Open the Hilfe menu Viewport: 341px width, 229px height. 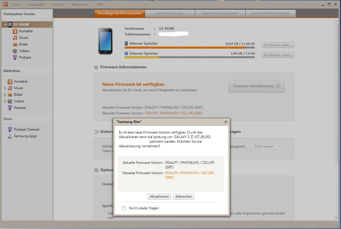(x=100, y=4)
